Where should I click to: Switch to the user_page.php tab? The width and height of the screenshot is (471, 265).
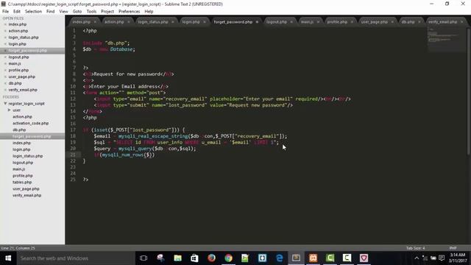click(375, 22)
